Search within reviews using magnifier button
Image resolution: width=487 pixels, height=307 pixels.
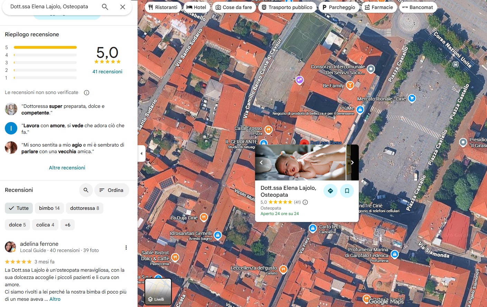pos(86,190)
